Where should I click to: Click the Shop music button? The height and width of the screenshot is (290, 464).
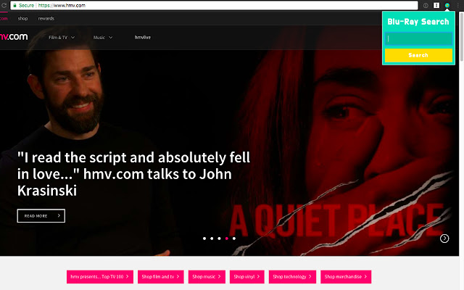207,277
